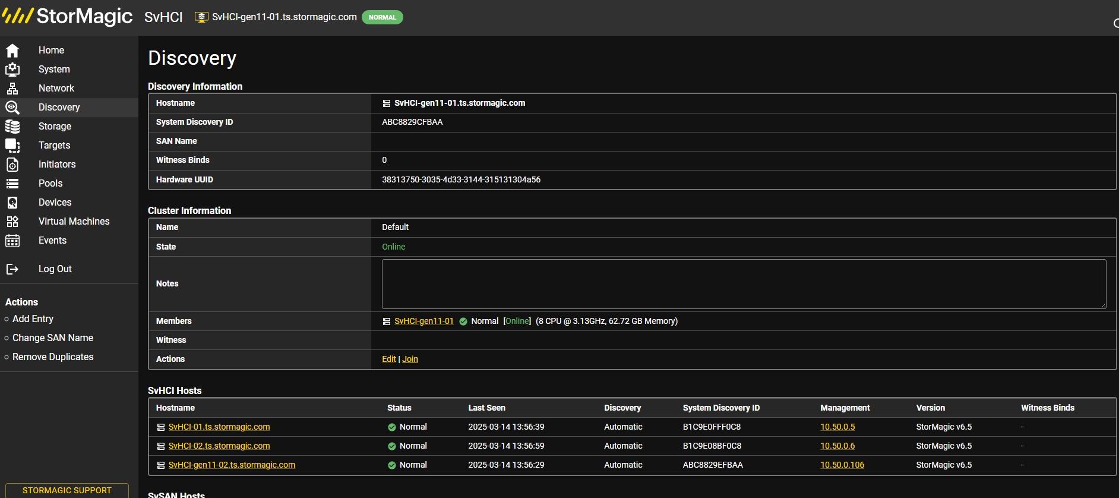Open Initiators via its sidebar icon
Viewport: 1119px width, 498px height.
coord(12,165)
